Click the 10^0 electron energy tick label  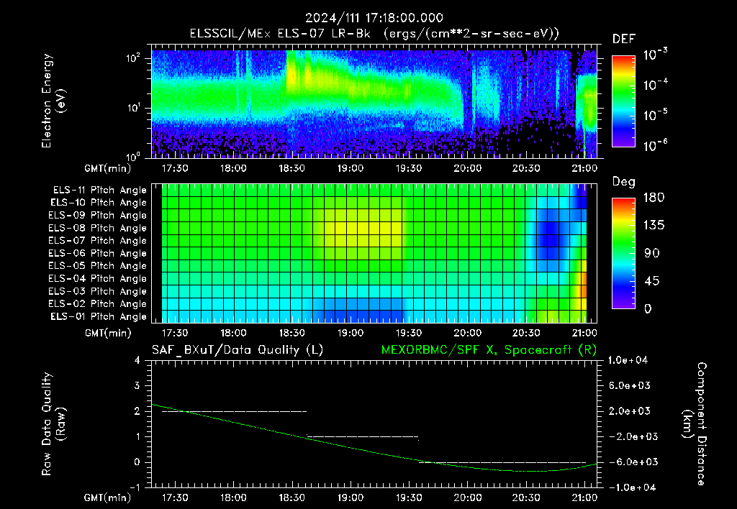tap(133, 156)
